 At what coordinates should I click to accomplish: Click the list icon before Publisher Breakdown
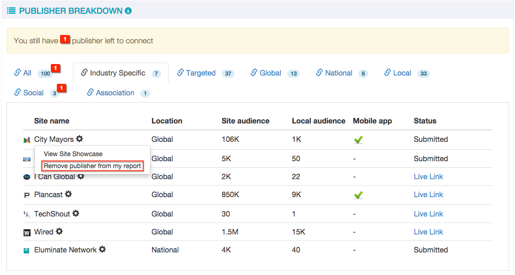11,11
